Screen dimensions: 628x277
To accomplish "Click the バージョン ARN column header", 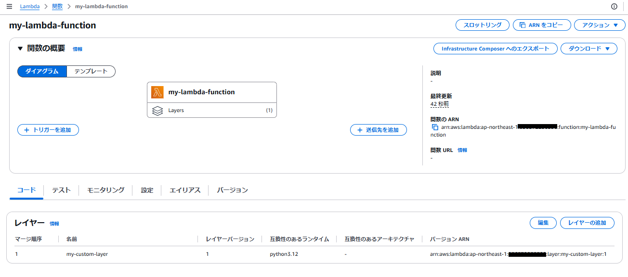I will click(449, 239).
